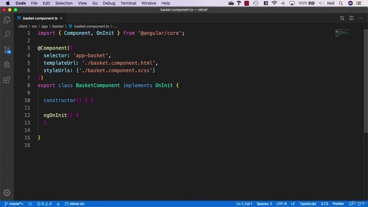This screenshot has width=368, height=207.
Task: Open Spotlight search magnifier in menu bar
Action: click(341, 3)
